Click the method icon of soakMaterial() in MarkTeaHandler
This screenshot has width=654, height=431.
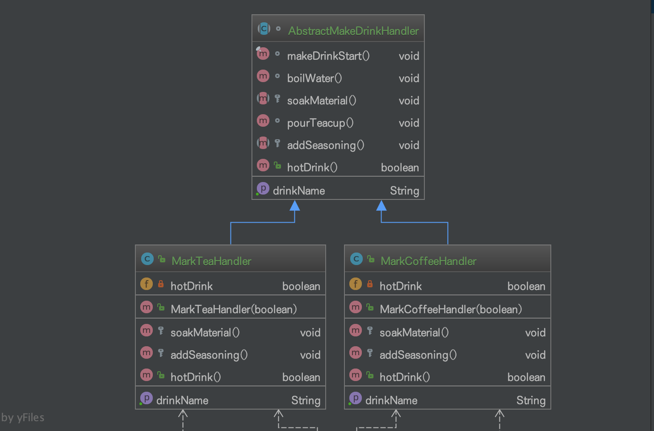[147, 330]
